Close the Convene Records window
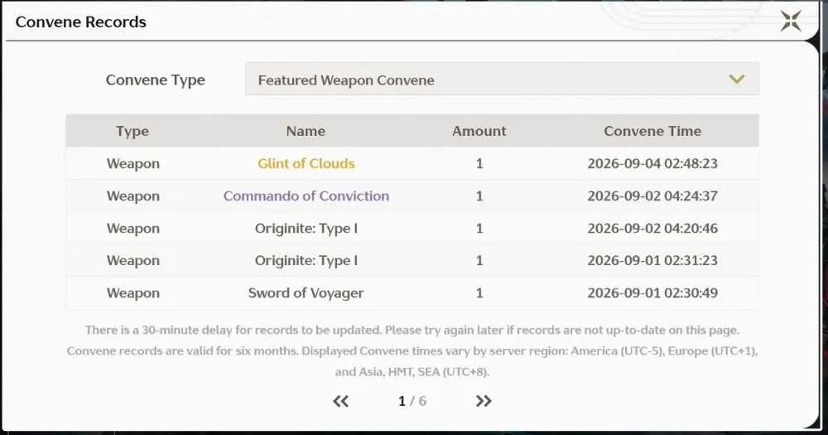Screen dimensions: 828x435 point(791,22)
